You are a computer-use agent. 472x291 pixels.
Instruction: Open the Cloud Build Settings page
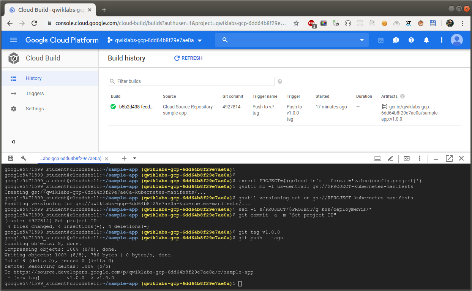pyautogui.click(x=50, y=109)
